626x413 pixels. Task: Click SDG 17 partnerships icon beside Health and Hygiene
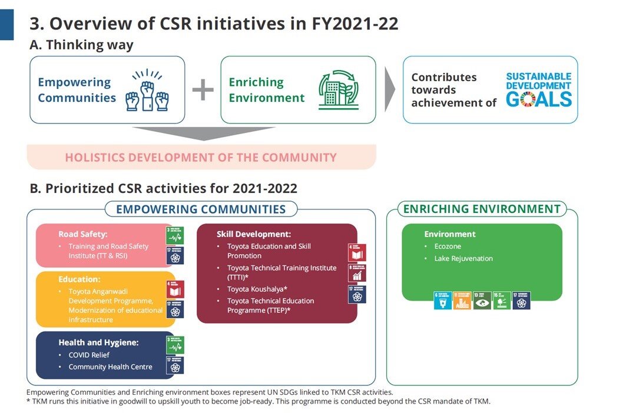(175, 365)
